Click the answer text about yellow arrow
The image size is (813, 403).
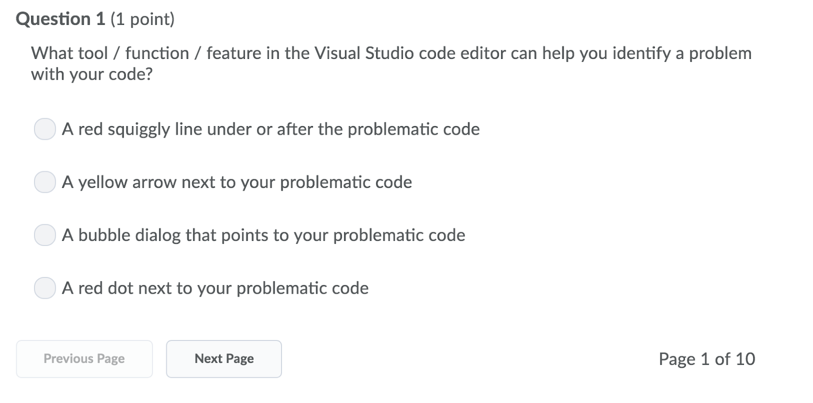point(237,182)
